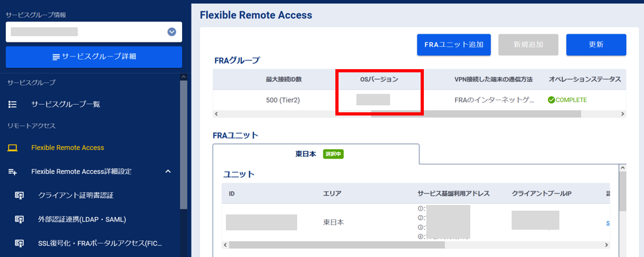
Task: Click the icon beside SSL復号化・FRAポータルアクセス
Action: tap(20, 244)
